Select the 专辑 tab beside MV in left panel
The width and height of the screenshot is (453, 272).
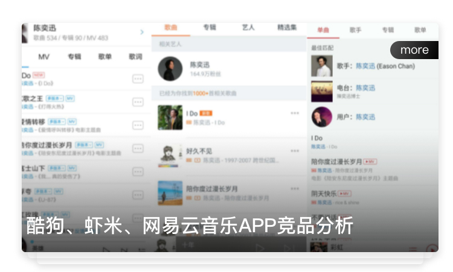[74, 57]
